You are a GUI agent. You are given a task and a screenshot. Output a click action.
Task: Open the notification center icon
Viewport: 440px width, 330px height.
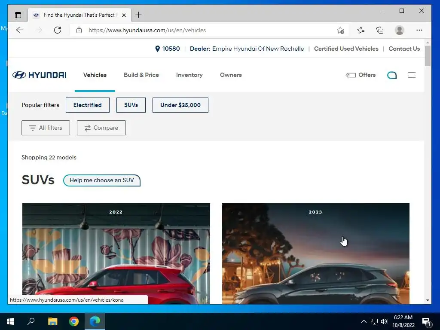(x=426, y=321)
